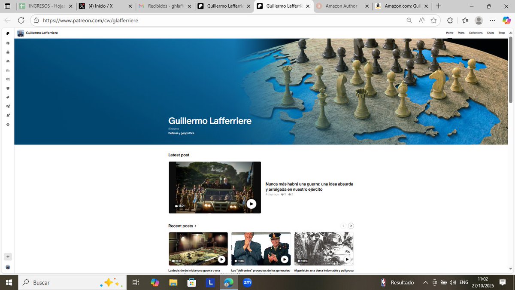515x290 pixels.
Task: Switch to Amazon Author browser tab
Action: (342, 6)
